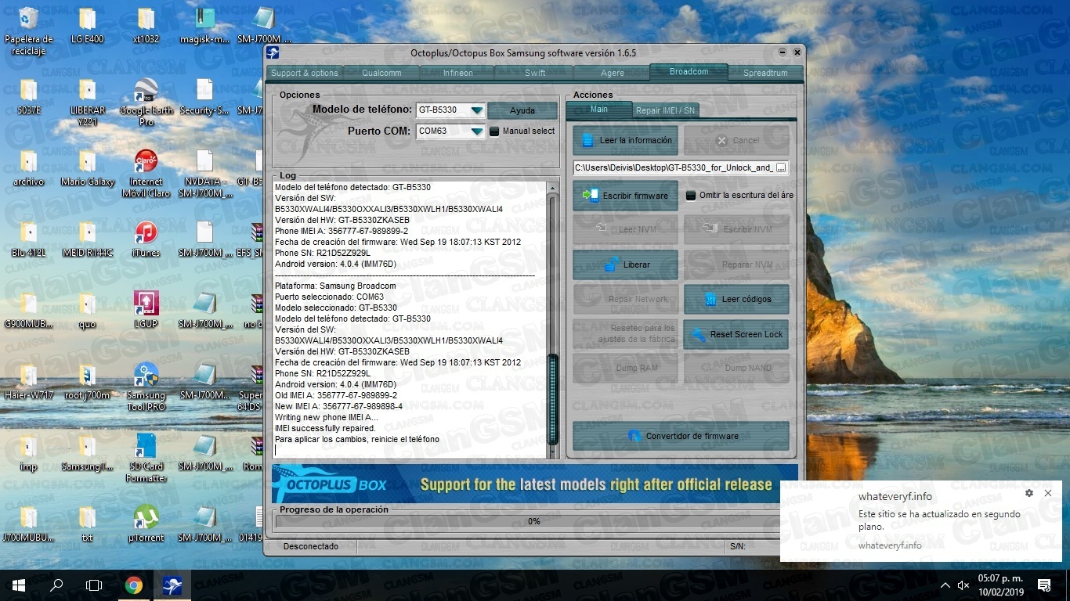This screenshot has width=1070, height=601.
Task: Show hidden tray icons chevron
Action: coord(945,585)
